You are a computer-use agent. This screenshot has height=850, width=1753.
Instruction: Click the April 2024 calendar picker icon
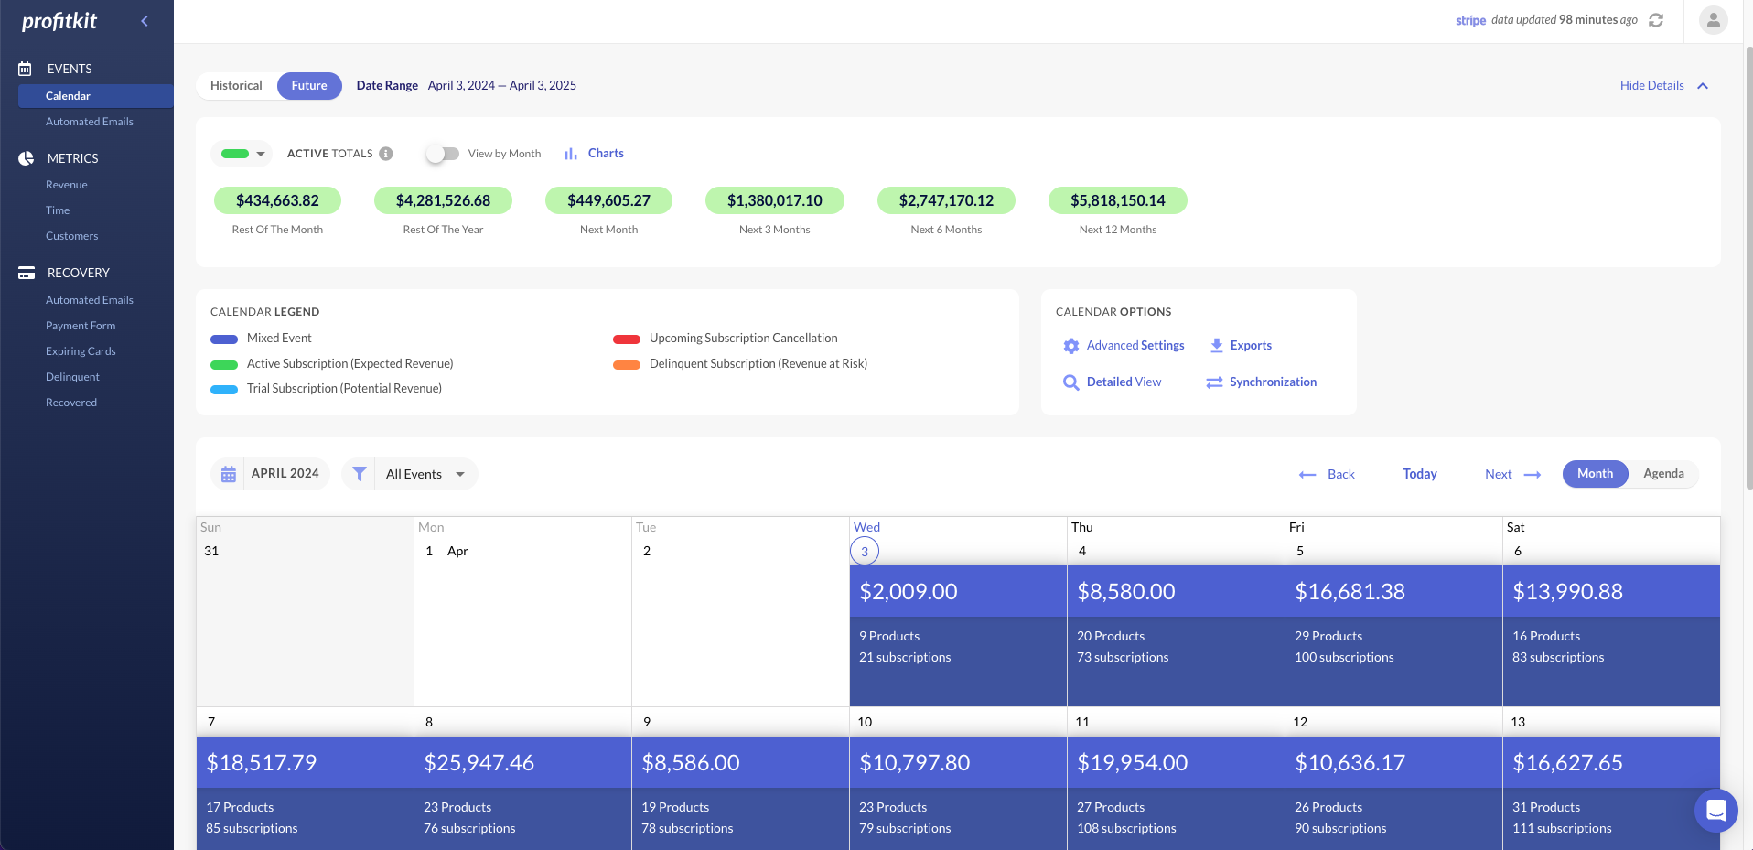(229, 474)
